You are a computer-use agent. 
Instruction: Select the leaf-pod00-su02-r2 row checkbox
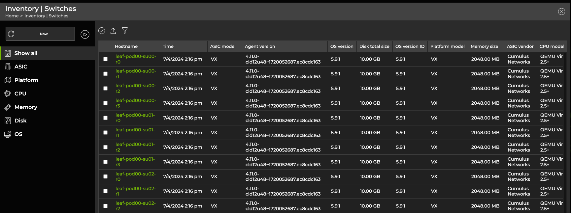[106, 206]
